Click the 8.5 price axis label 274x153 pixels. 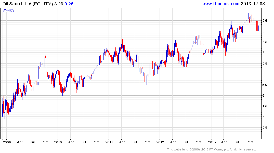pos(265,21)
